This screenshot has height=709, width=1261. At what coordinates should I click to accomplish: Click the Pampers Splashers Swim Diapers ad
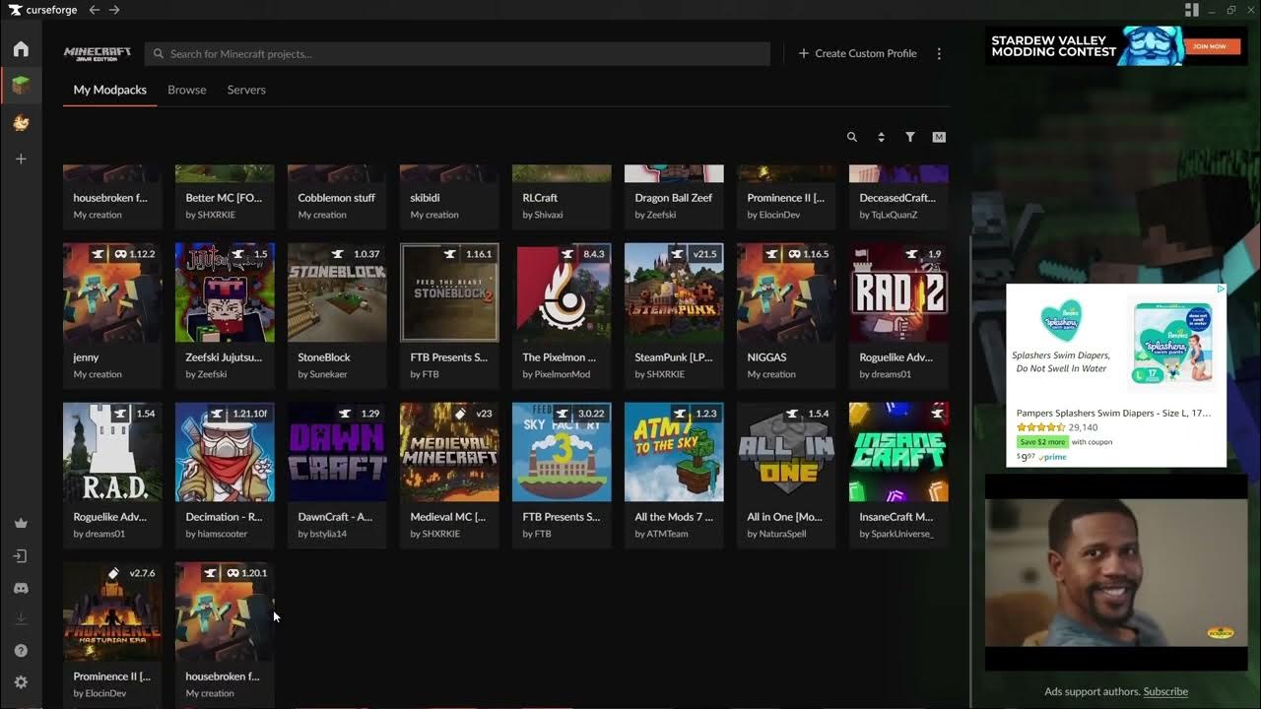click(1116, 375)
